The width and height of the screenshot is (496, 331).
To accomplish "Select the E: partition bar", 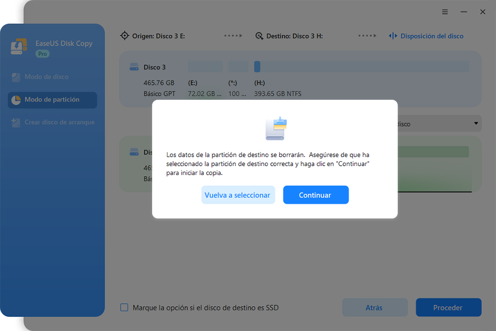I will (205, 67).
